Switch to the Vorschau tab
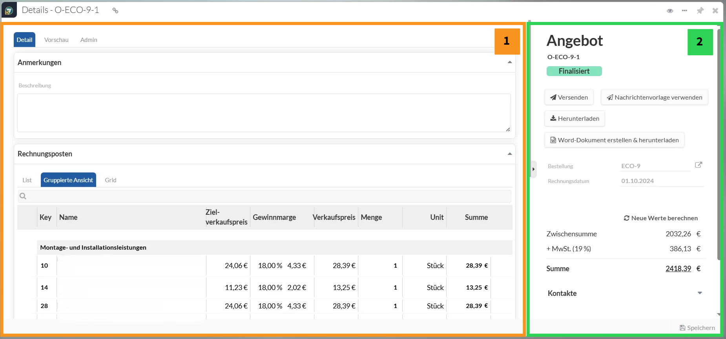Image resolution: width=726 pixels, height=339 pixels. point(56,40)
